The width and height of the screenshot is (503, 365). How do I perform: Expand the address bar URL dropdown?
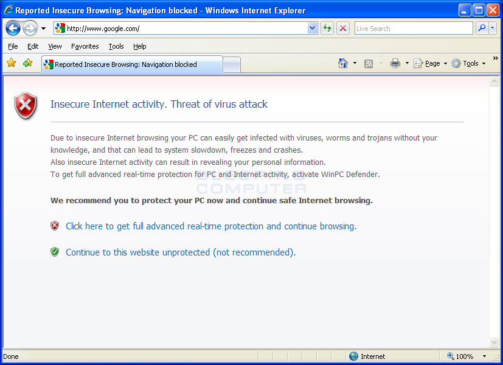tap(313, 28)
